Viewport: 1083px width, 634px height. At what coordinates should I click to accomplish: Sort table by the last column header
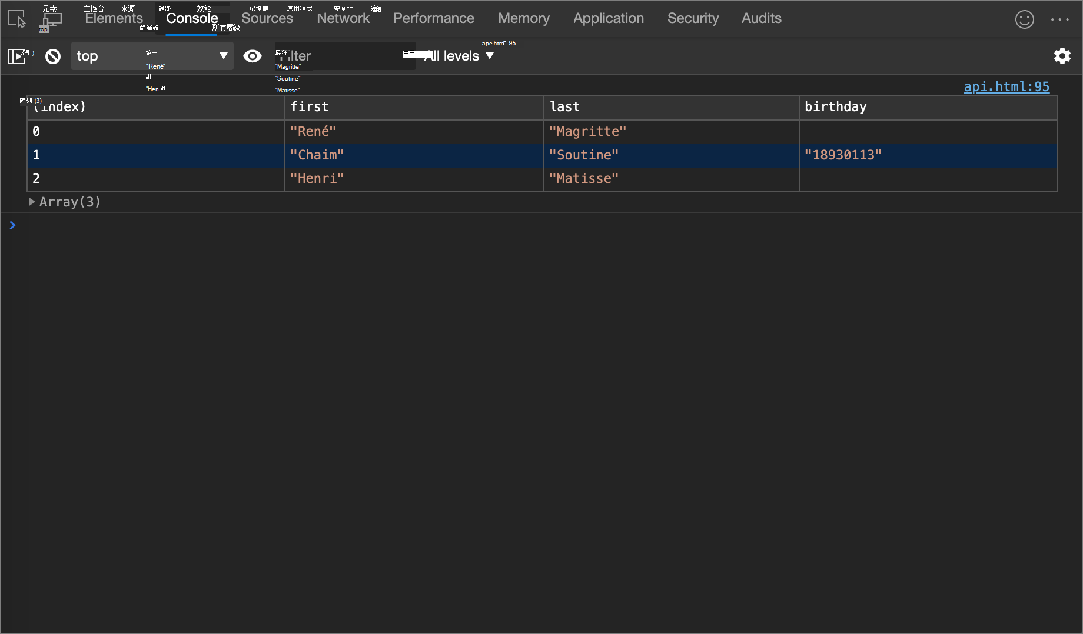672,107
